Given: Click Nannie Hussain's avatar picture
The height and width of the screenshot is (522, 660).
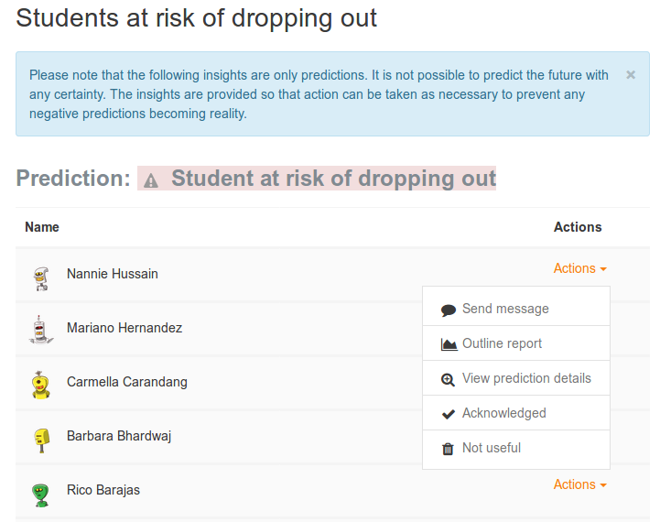Looking at the screenshot, I should [41, 278].
